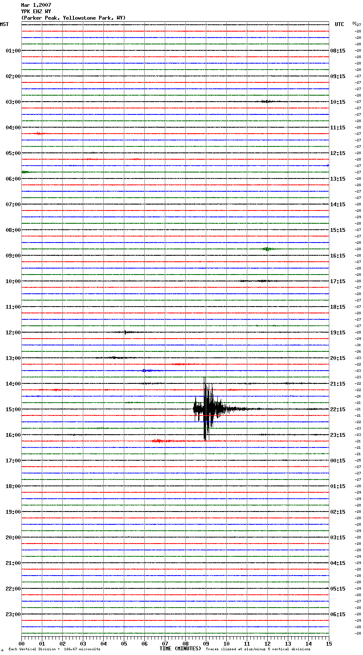Click the MST "19:00" hour label
This screenshot has height=655, width=363.
[x=13, y=512]
